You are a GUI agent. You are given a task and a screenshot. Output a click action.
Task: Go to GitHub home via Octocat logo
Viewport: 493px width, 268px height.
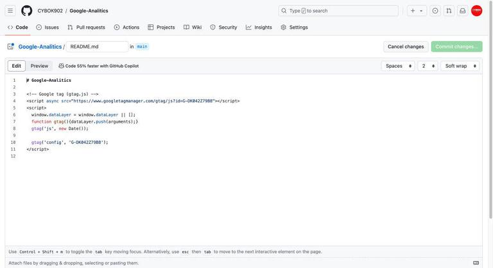click(x=27, y=11)
